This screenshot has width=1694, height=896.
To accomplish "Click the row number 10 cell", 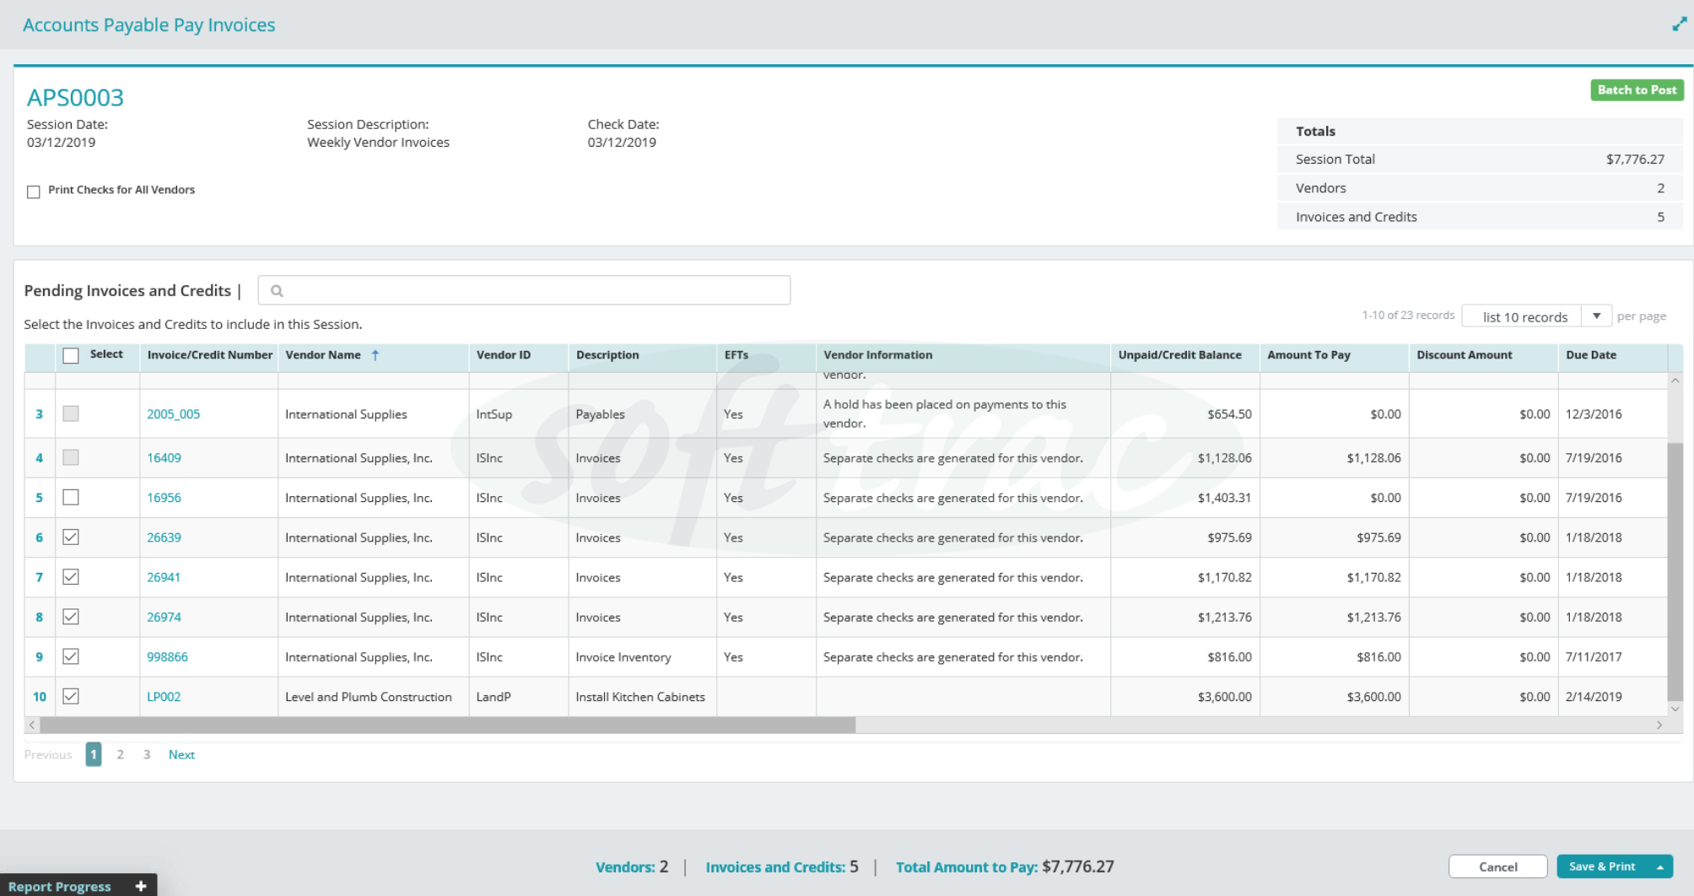I will pos(40,697).
